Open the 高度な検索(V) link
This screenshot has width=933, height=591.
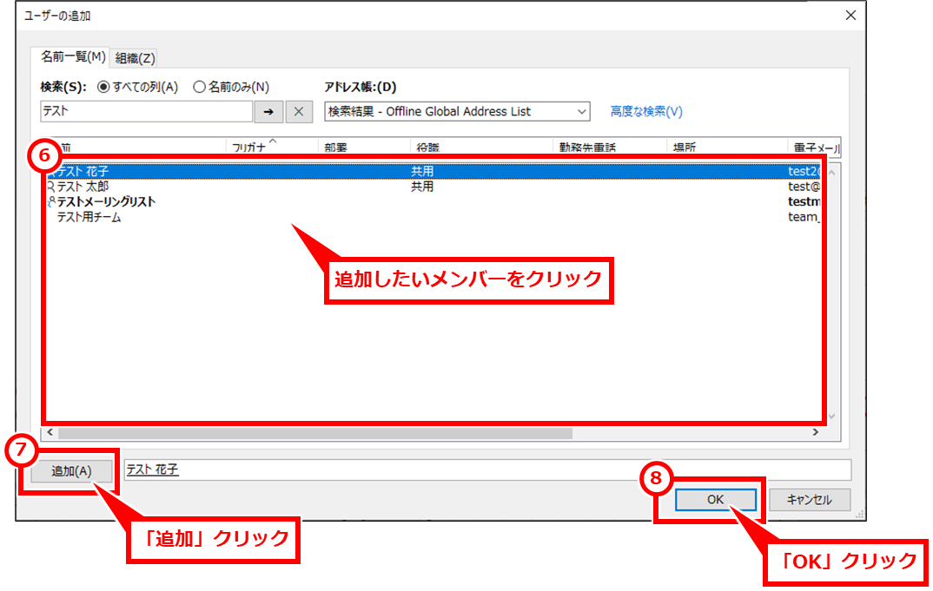[x=646, y=111]
